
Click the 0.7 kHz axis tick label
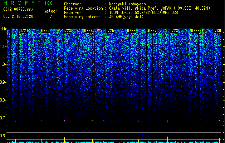(3, 118)
